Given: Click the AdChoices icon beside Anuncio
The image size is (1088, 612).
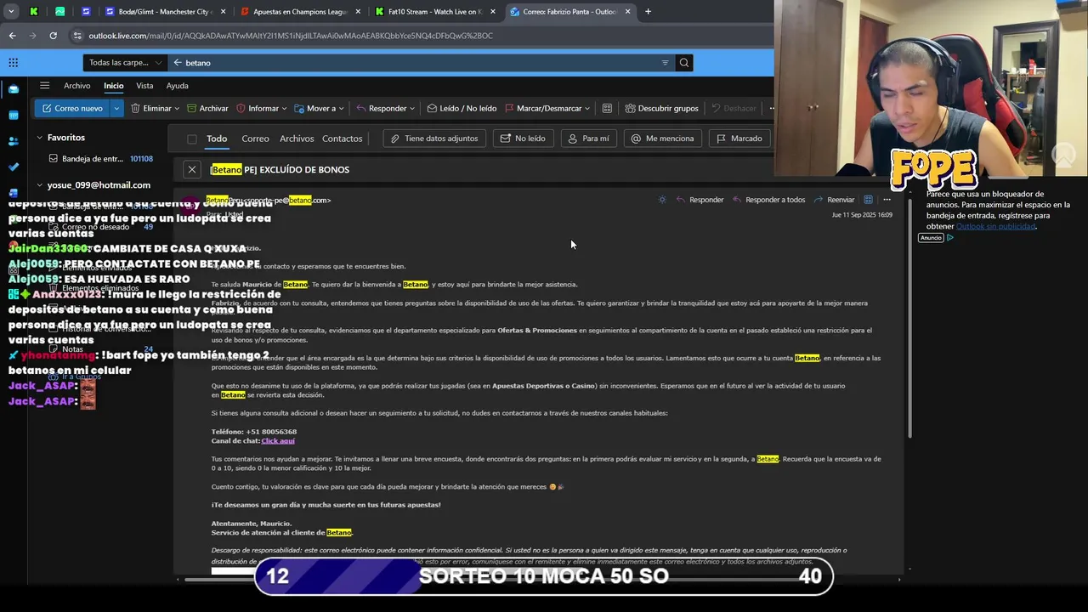Looking at the screenshot, I should click(949, 238).
